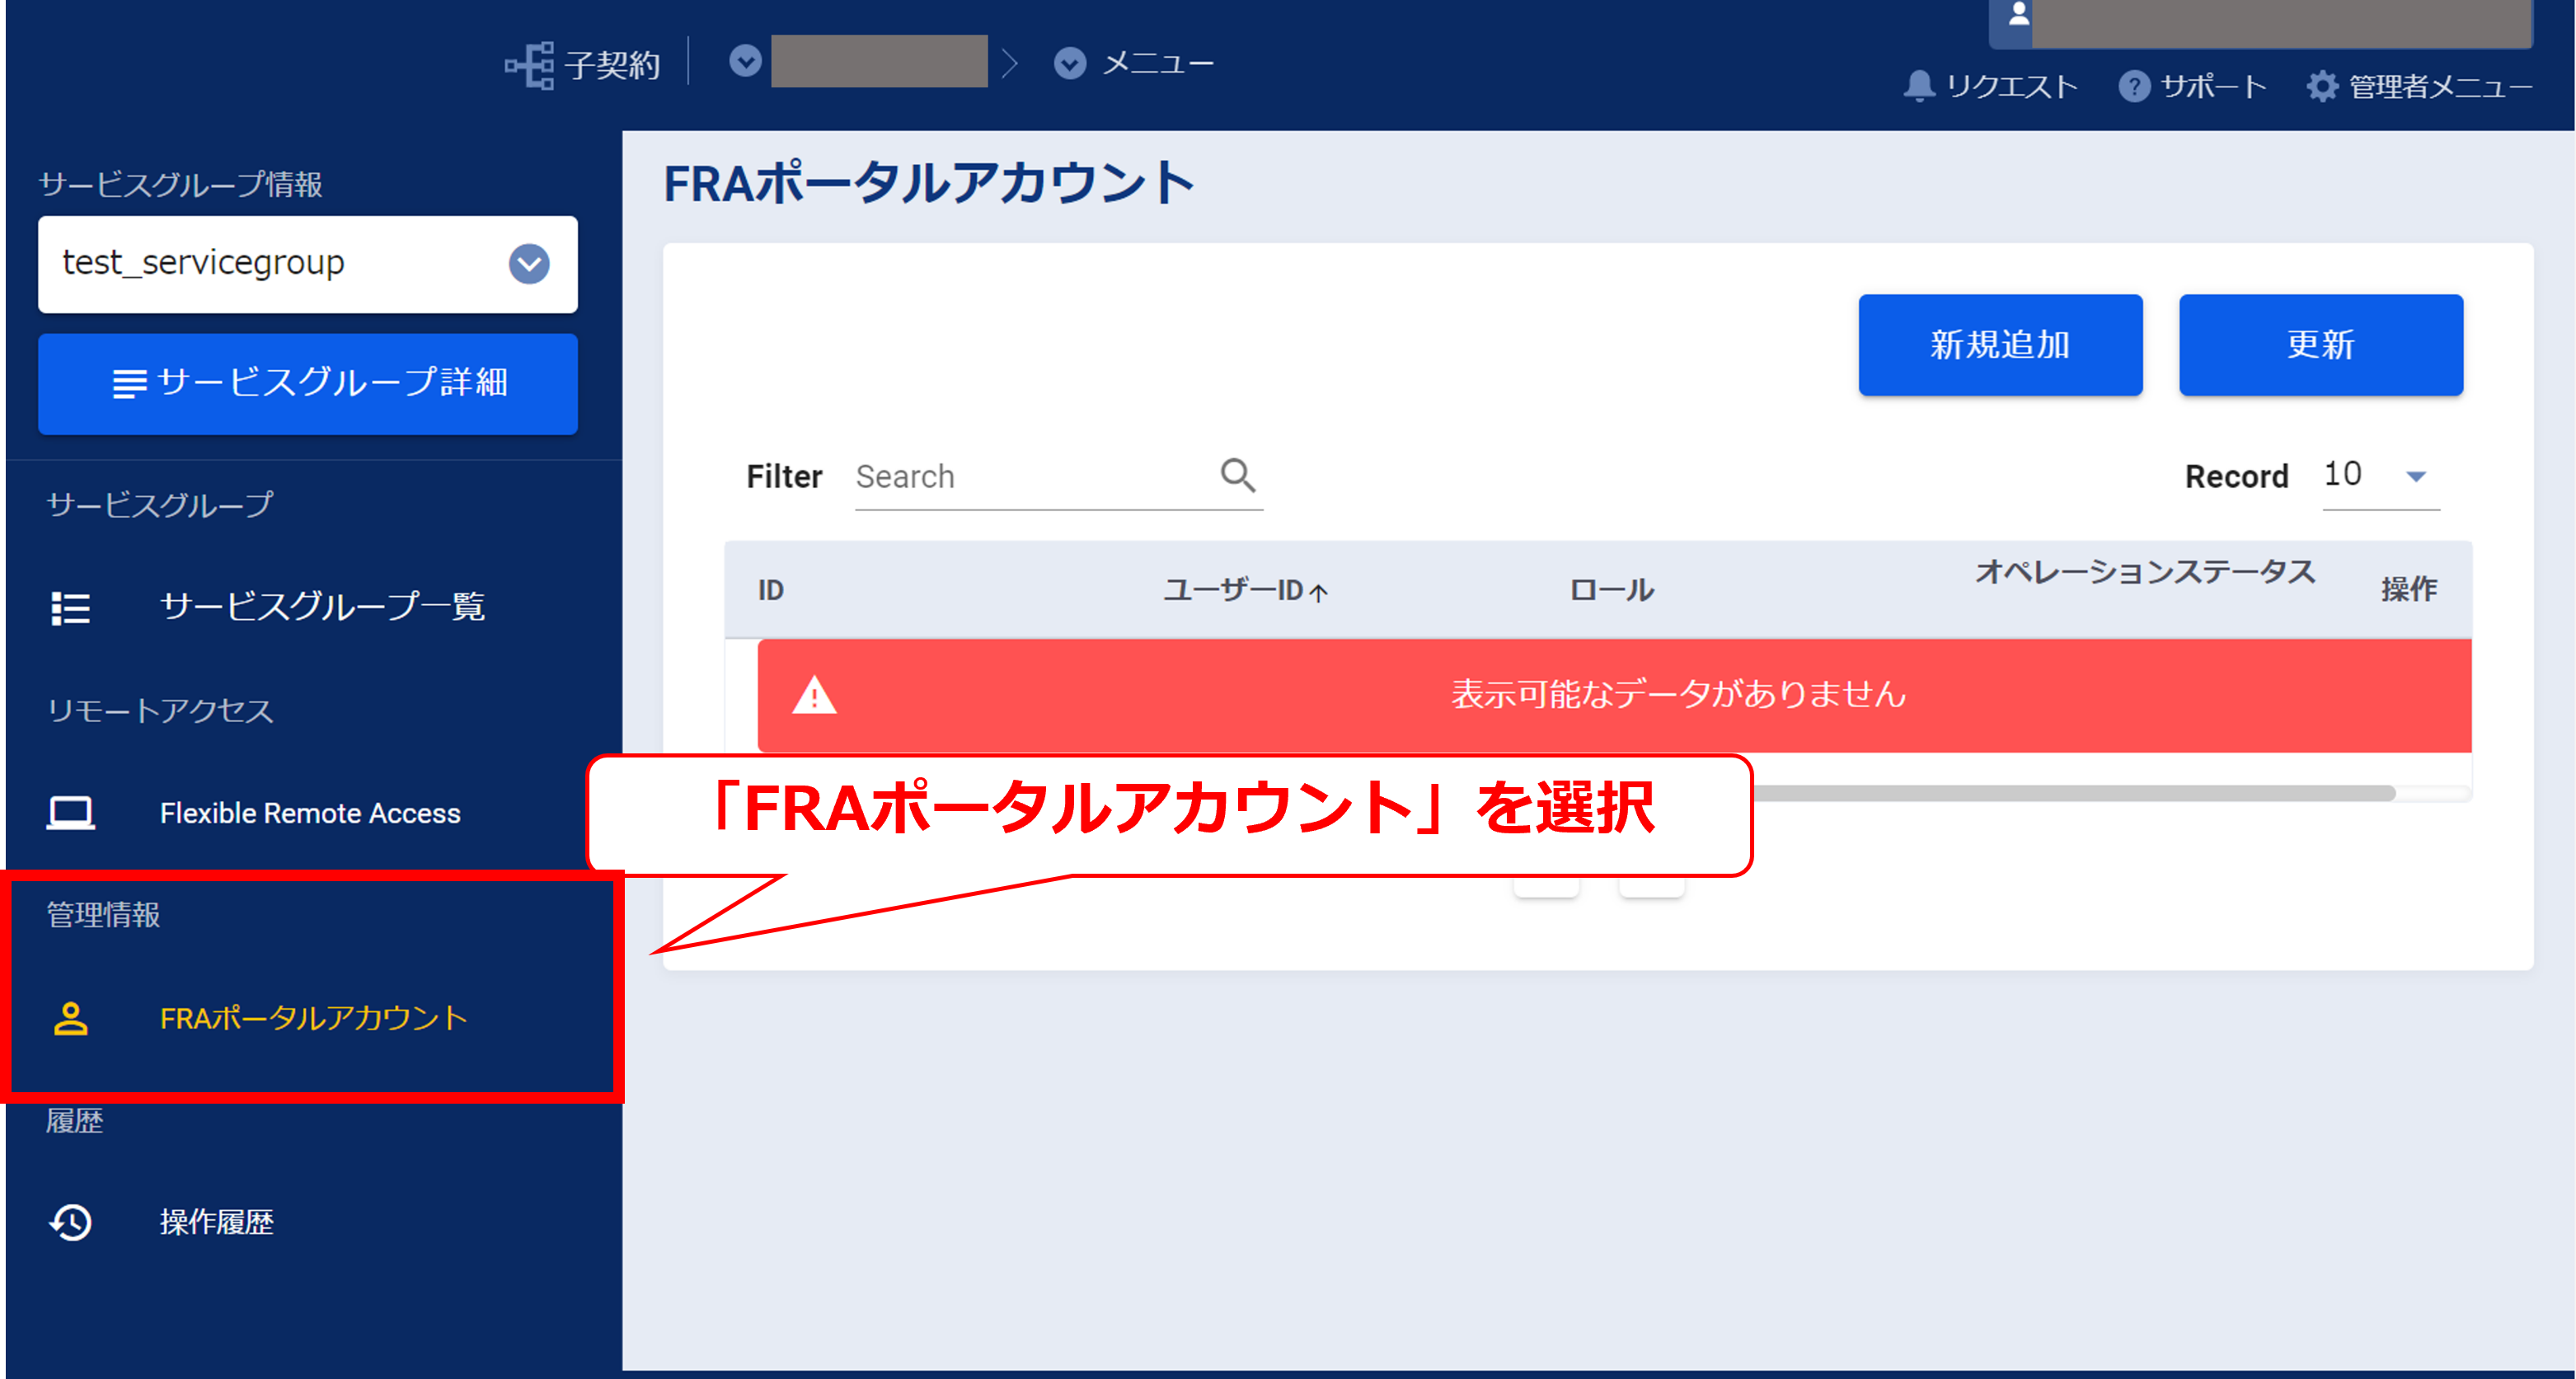This screenshot has height=1379, width=2576.
Task: Click the サービスグループ一覧 list icon
Action: pos(69,607)
